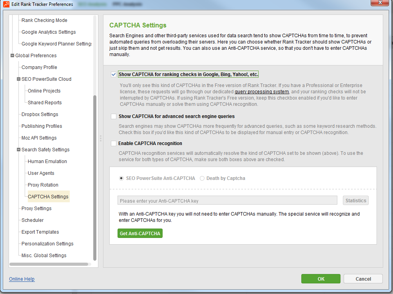Open User Agents settings
Screen dimensions: 393x294
[41, 173]
